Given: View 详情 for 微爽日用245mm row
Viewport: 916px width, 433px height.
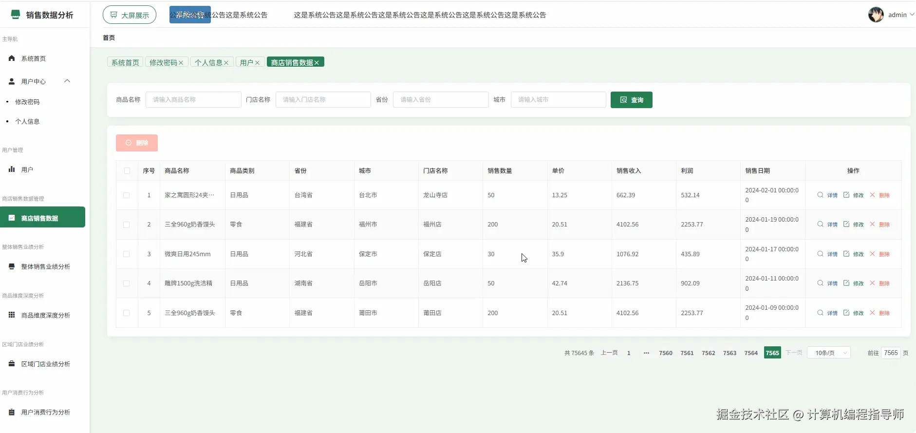Looking at the screenshot, I should click(x=827, y=254).
